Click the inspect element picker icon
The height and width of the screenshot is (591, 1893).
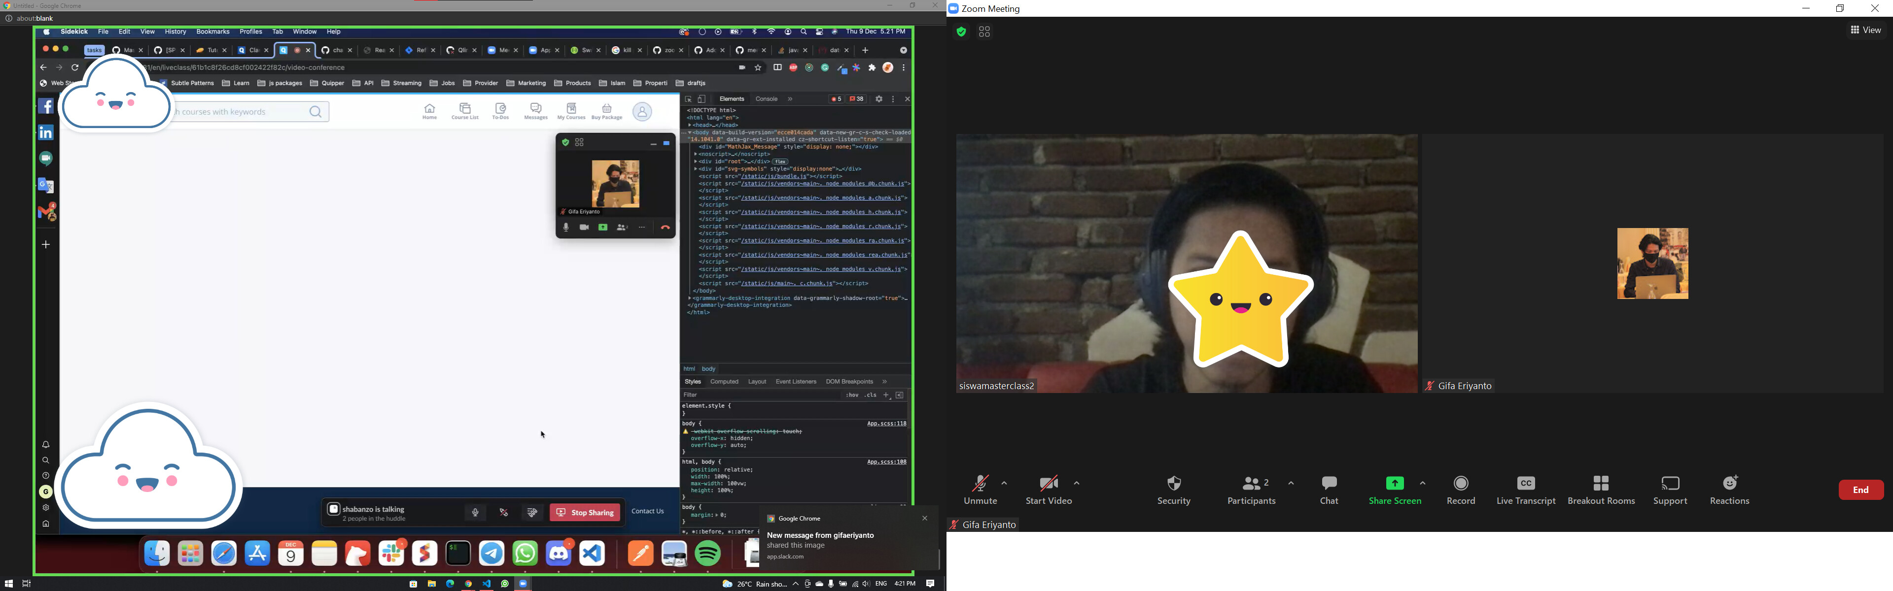pyautogui.click(x=688, y=99)
